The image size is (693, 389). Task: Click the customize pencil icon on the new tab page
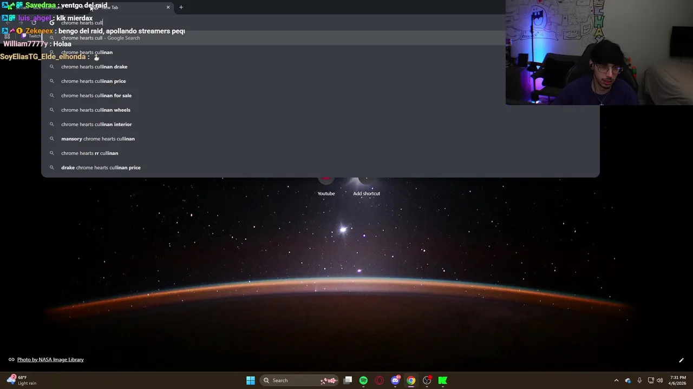coord(681,360)
